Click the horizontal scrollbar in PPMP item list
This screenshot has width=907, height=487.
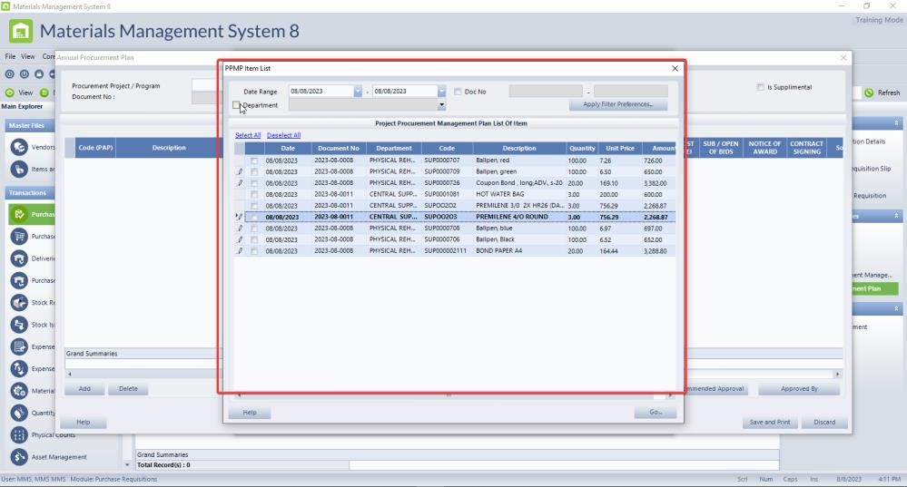(x=449, y=395)
